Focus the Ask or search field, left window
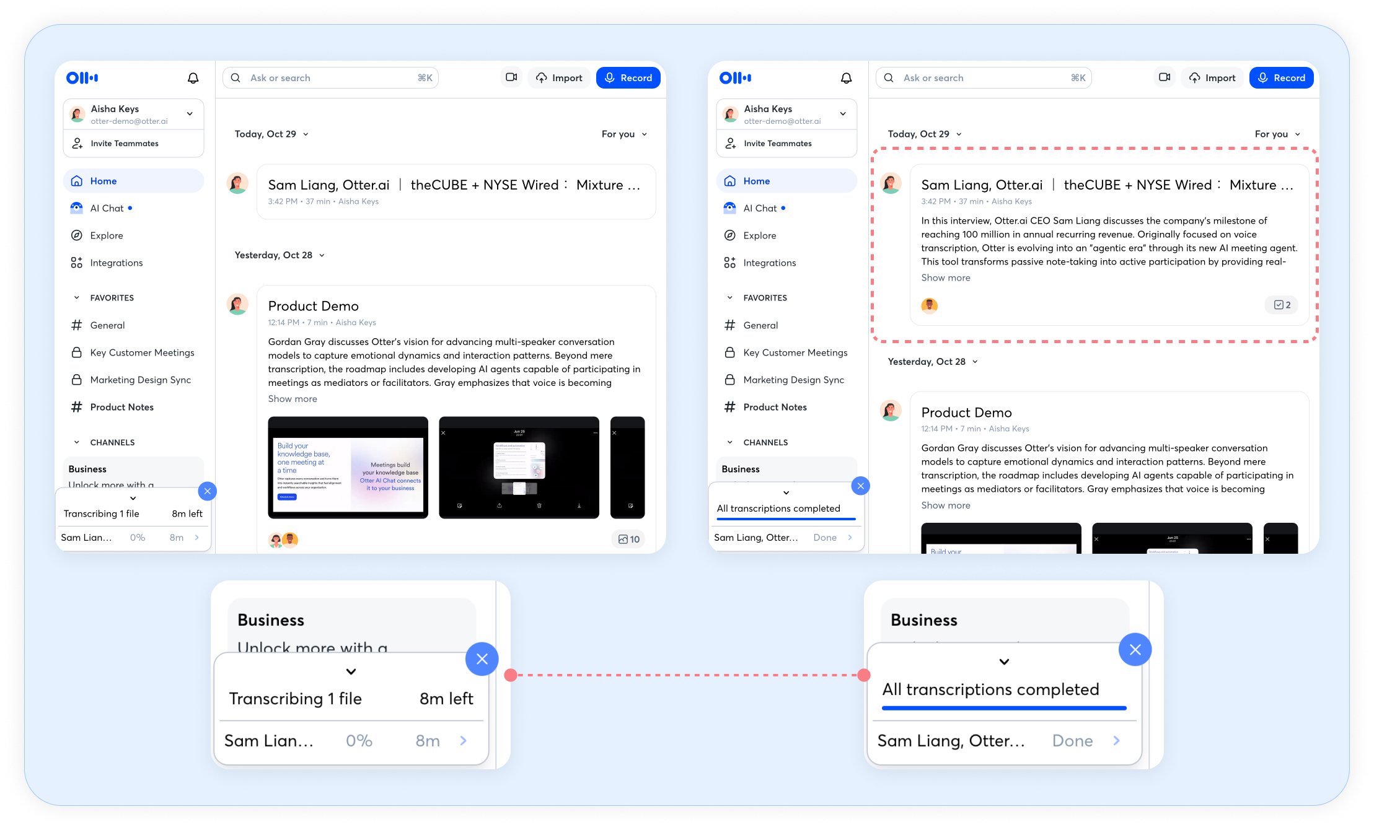This screenshot has height=830, width=1374. pos(331,77)
